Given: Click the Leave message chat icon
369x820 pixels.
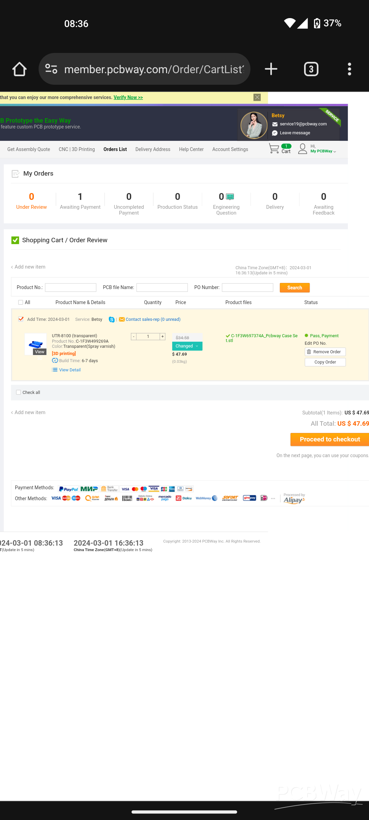Looking at the screenshot, I should pos(275,133).
